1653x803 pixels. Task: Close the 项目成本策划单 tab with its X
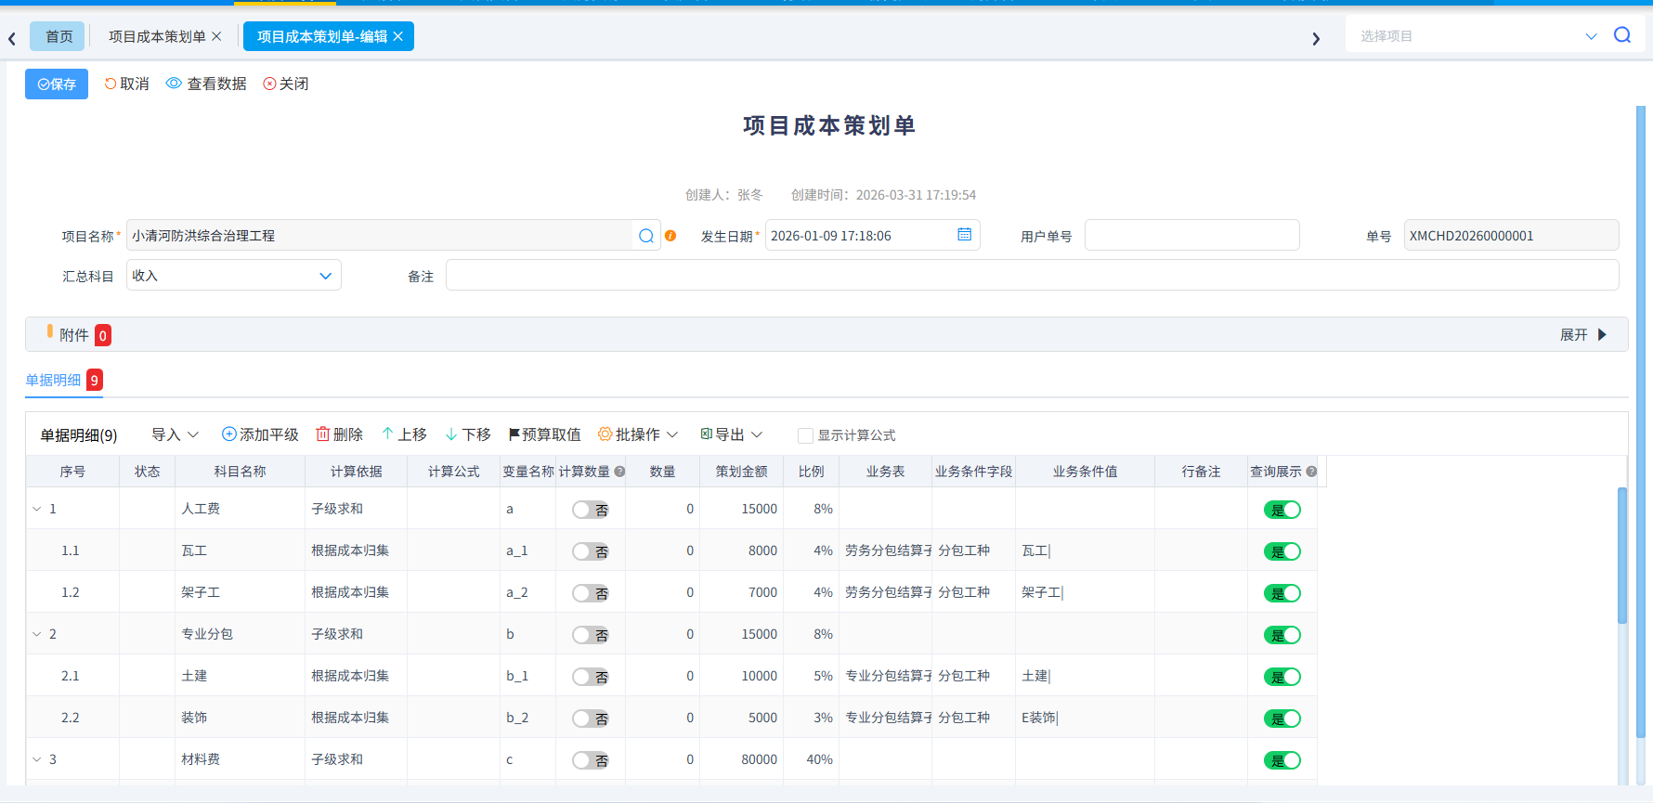point(216,36)
